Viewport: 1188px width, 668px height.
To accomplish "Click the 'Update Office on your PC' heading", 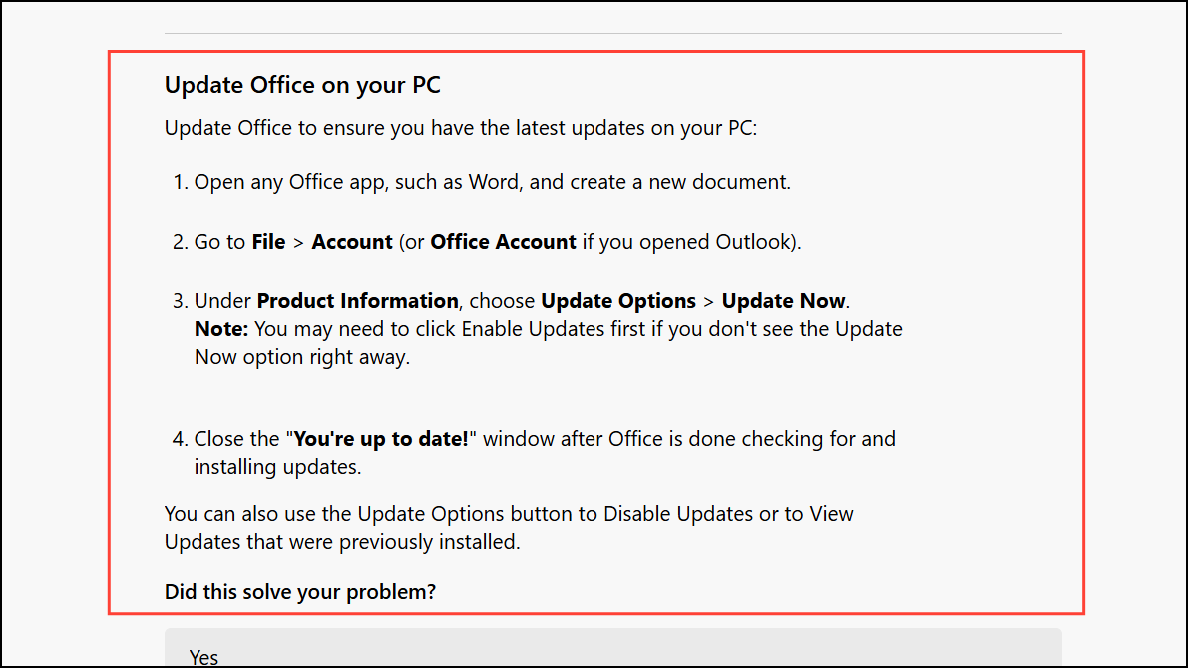I will [x=302, y=85].
